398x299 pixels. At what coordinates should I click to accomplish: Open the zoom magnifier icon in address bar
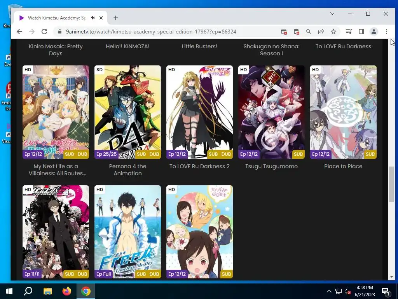(x=309, y=32)
